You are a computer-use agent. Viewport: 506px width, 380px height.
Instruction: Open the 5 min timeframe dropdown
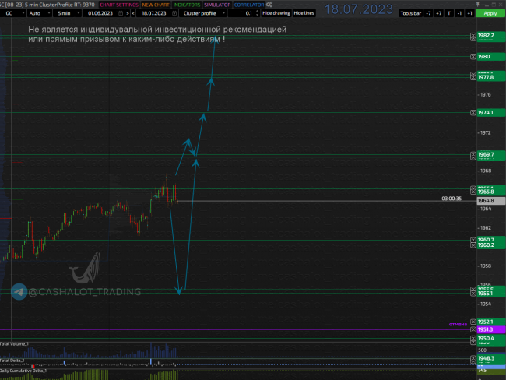(68, 13)
